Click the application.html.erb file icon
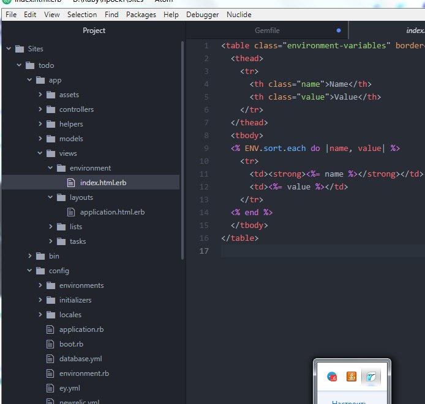 71,212
